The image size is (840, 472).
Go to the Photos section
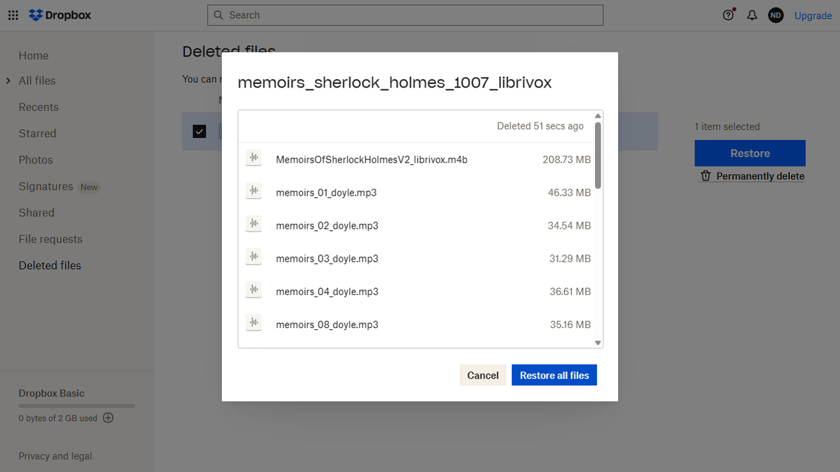point(36,159)
